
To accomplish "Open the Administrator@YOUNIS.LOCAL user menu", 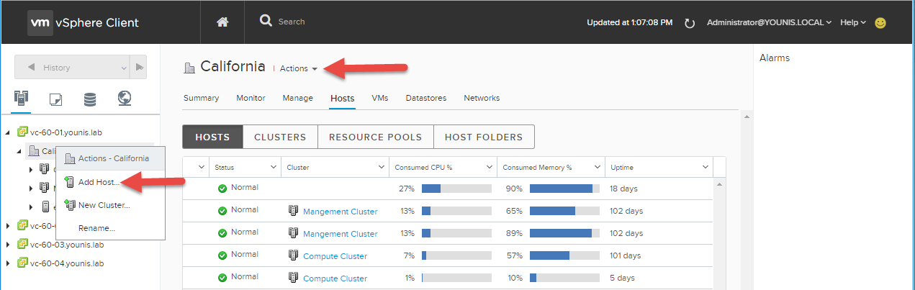I will pyautogui.click(x=770, y=22).
